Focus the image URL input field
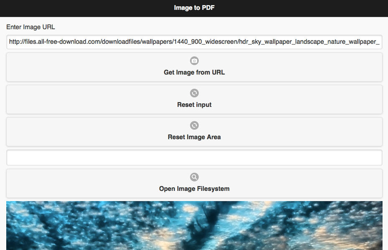Viewport: 388px width, 250px height. point(194,42)
